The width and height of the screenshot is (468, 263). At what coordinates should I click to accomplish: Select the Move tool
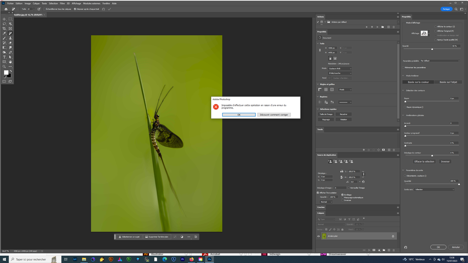point(5,19)
